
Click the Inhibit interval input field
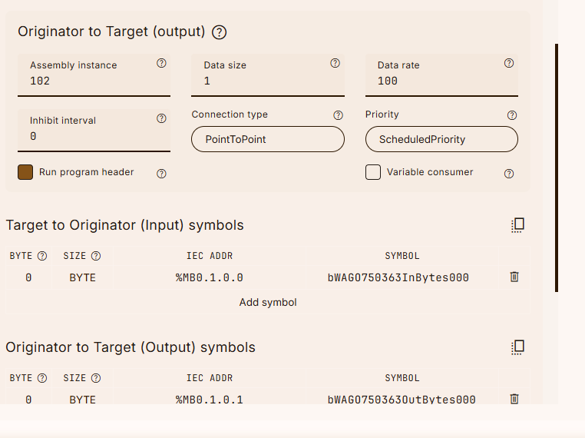tap(94, 136)
